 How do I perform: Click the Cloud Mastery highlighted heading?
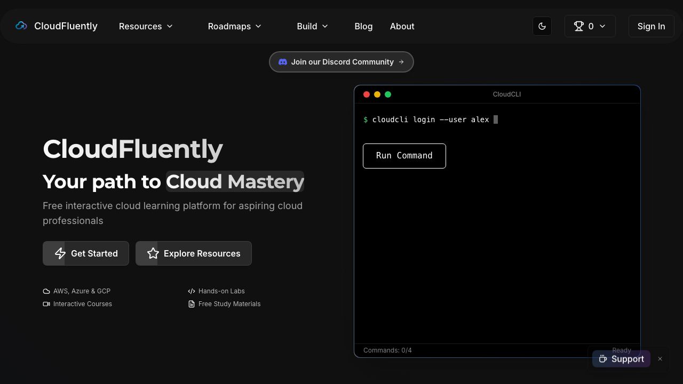pyautogui.click(x=235, y=181)
